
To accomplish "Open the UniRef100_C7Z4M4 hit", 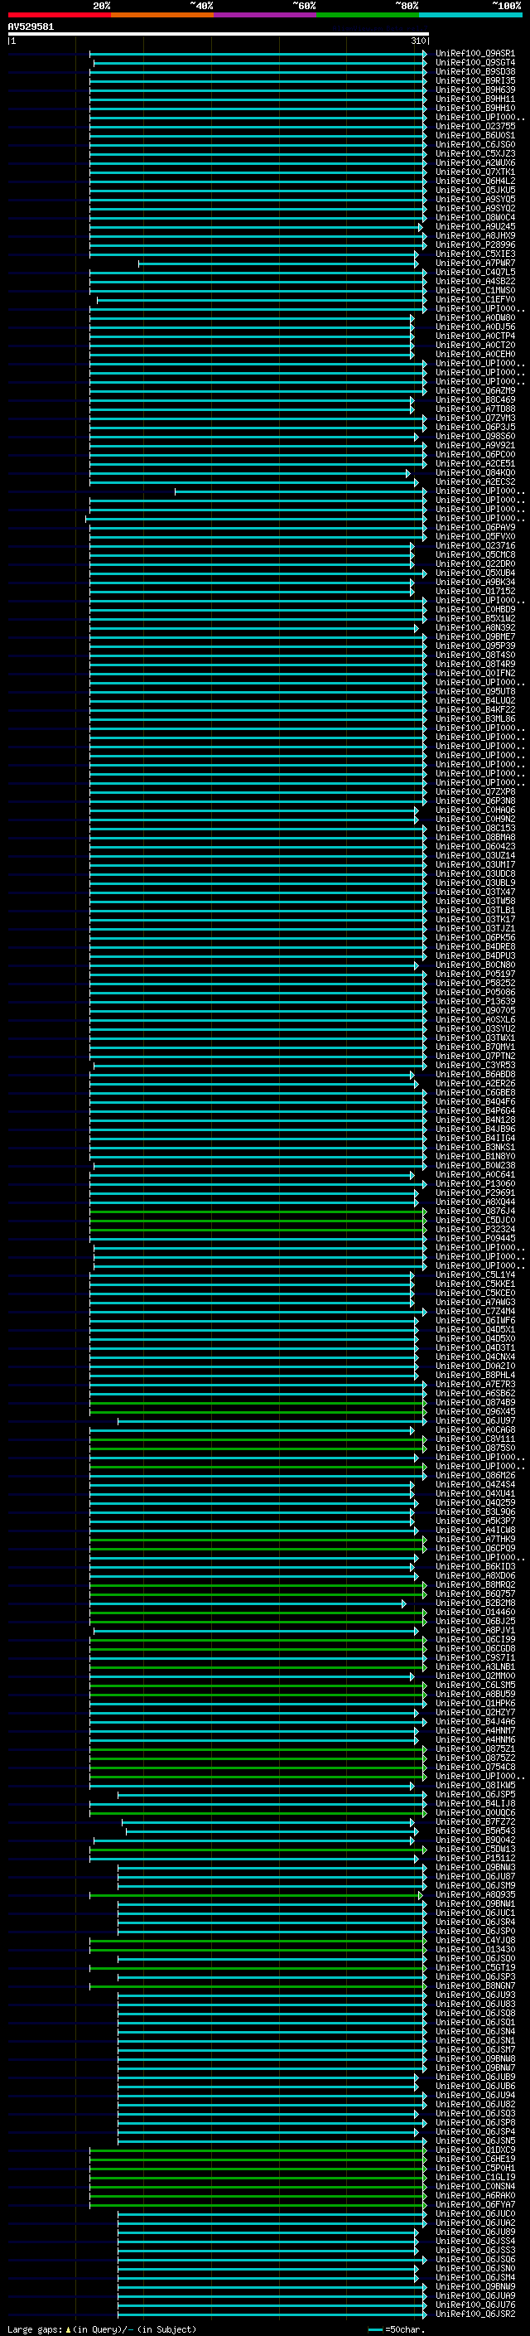I will (475, 1311).
